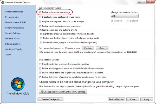Toggle Enable verbose status message checkbox
156x104 pixels.
tap(40, 12)
